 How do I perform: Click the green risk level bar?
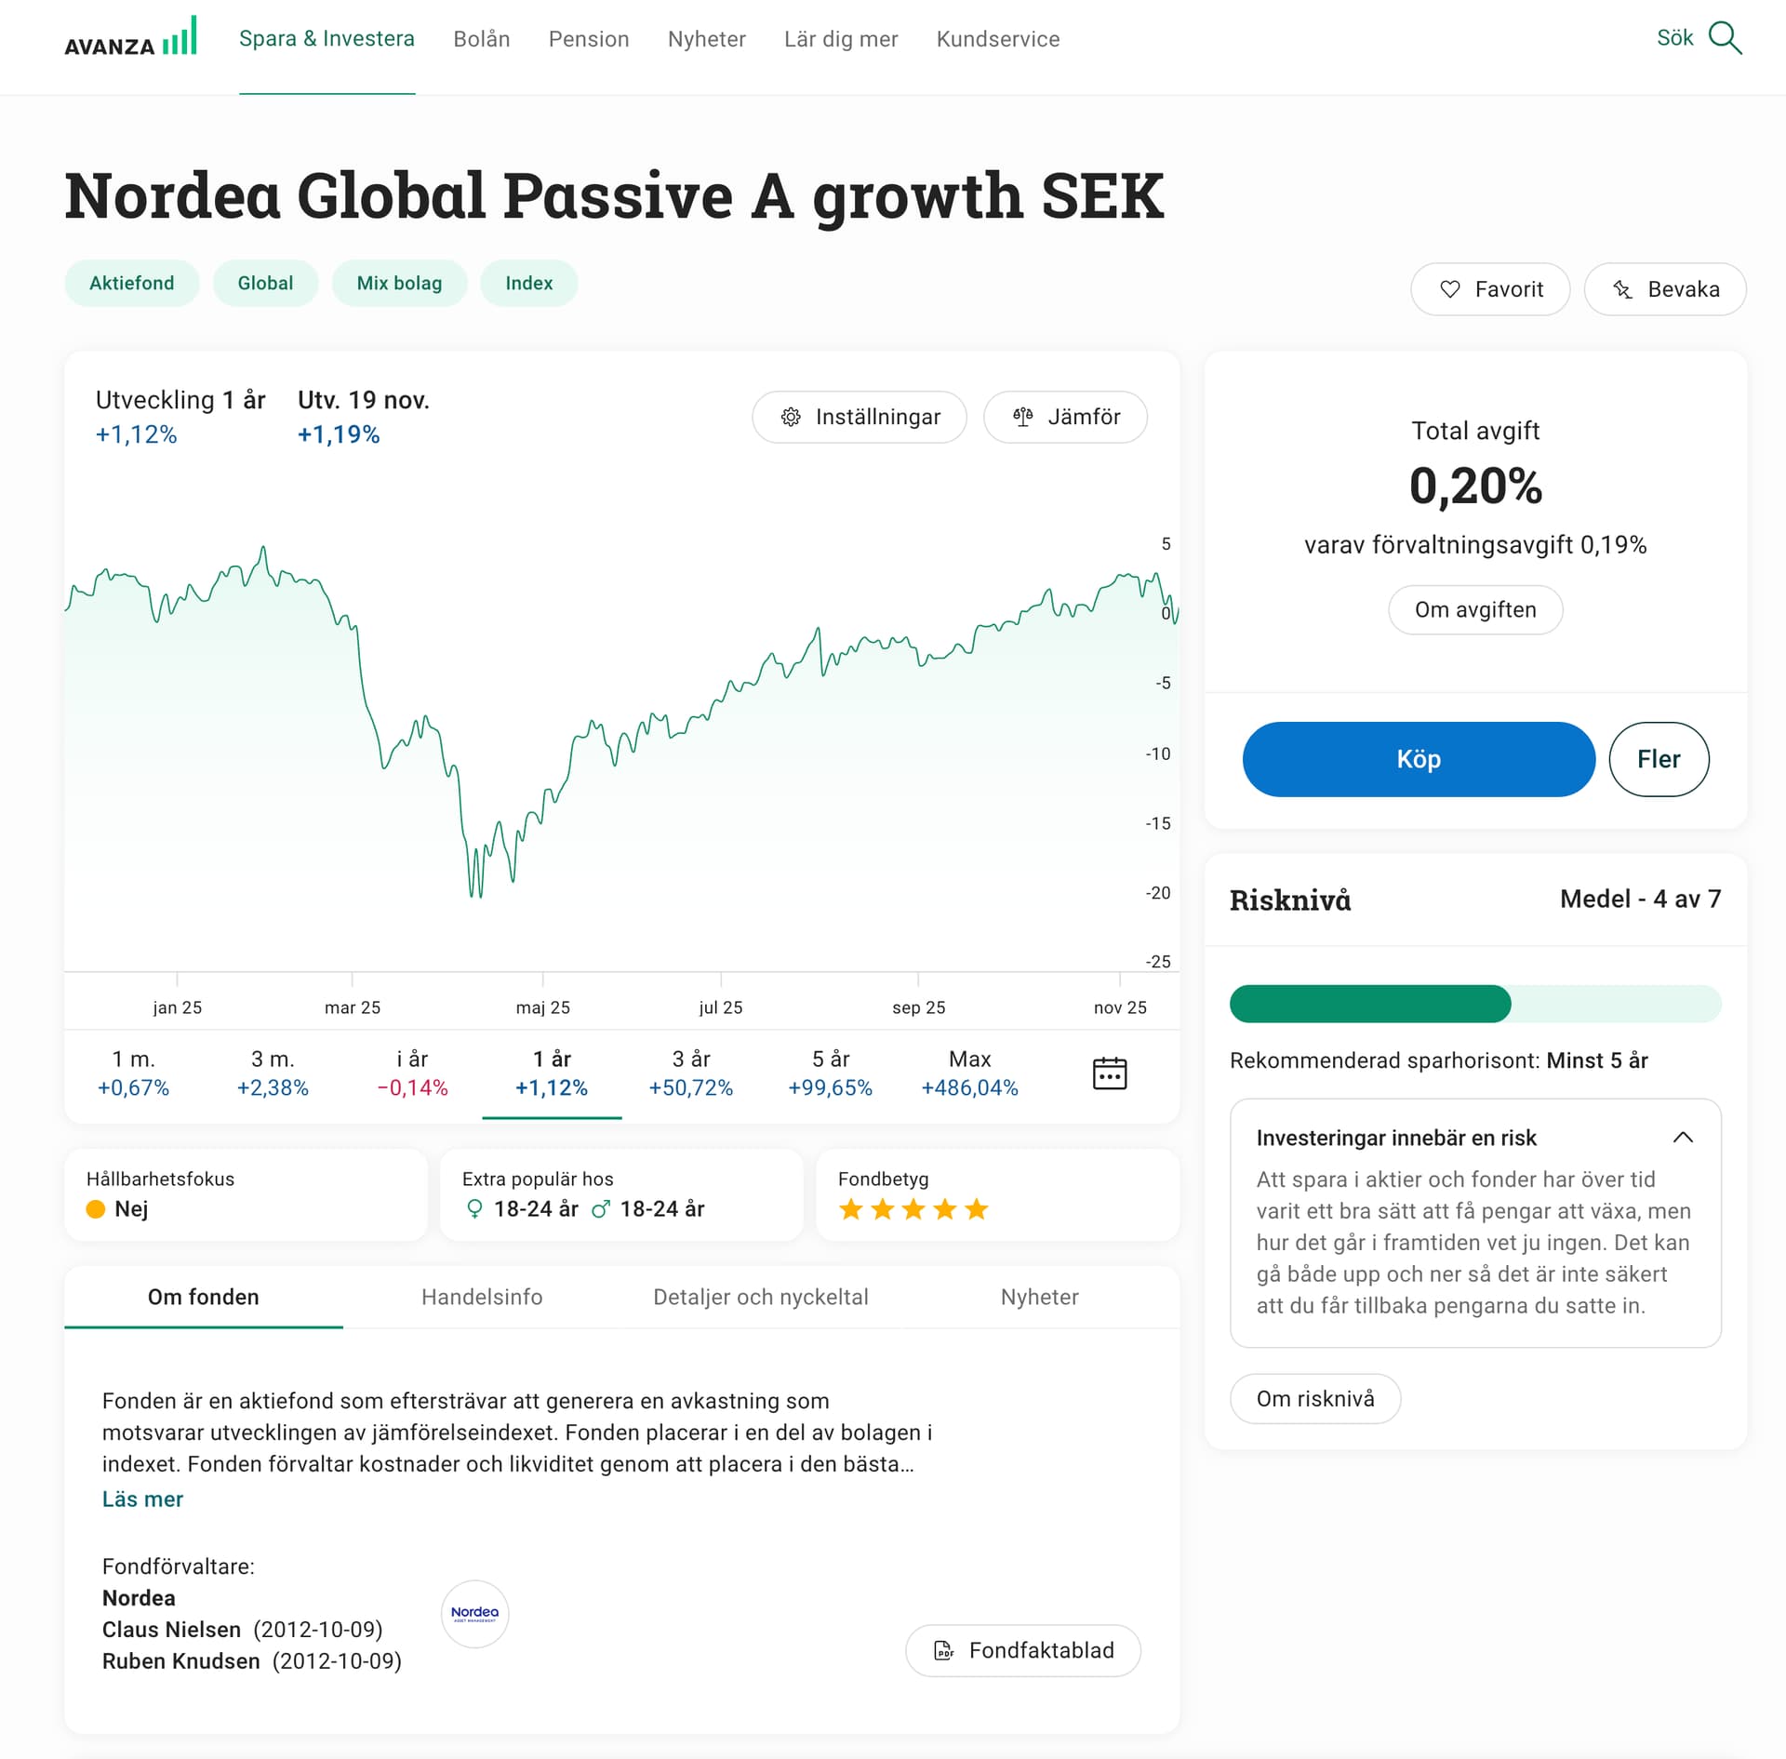point(1370,1004)
